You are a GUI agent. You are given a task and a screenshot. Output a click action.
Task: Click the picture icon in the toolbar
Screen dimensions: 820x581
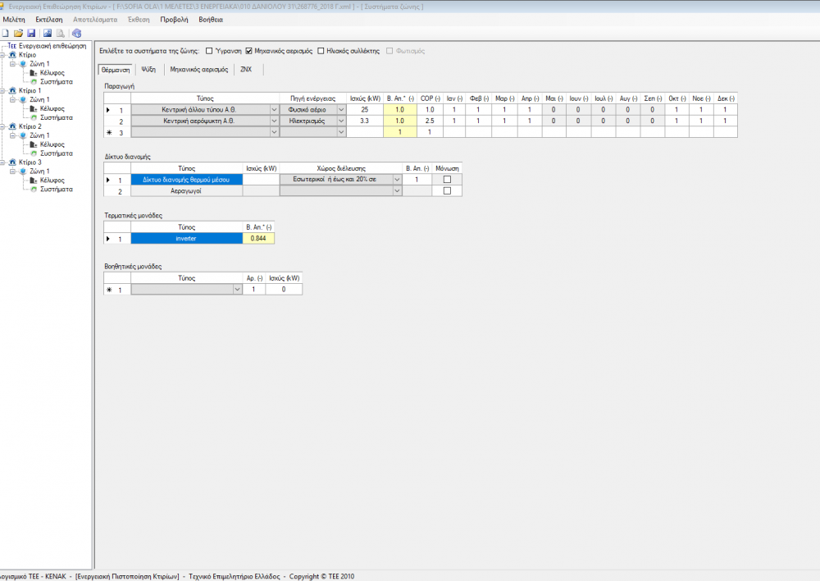(x=48, y=33)
